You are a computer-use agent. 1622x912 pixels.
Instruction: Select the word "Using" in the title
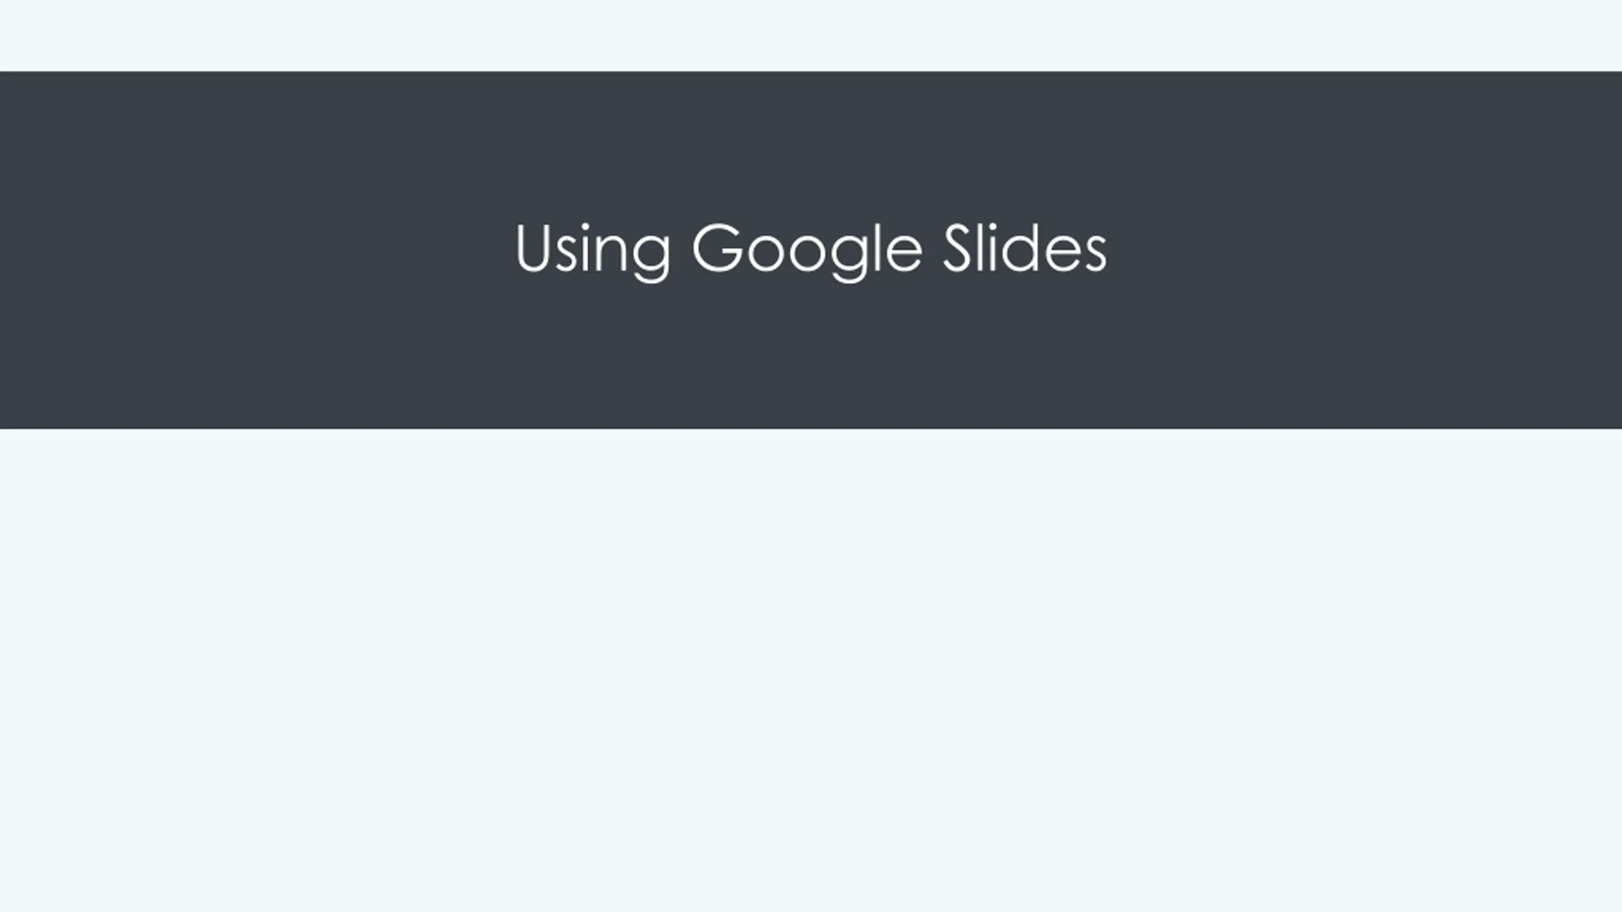pos(592,251)
